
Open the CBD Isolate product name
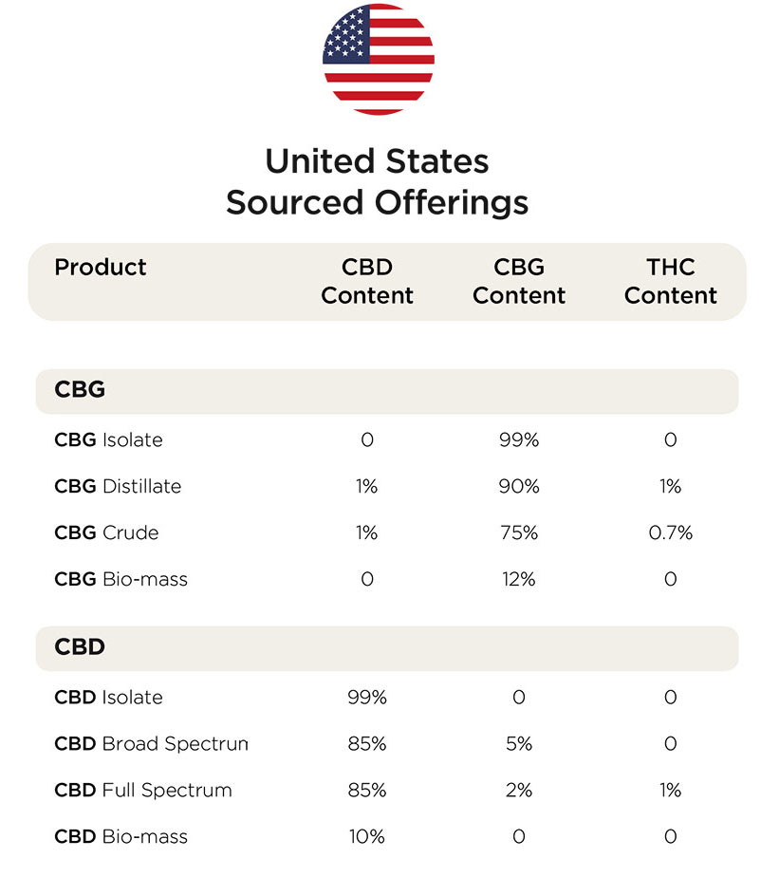pyautogui.click(x=108, y=698)
